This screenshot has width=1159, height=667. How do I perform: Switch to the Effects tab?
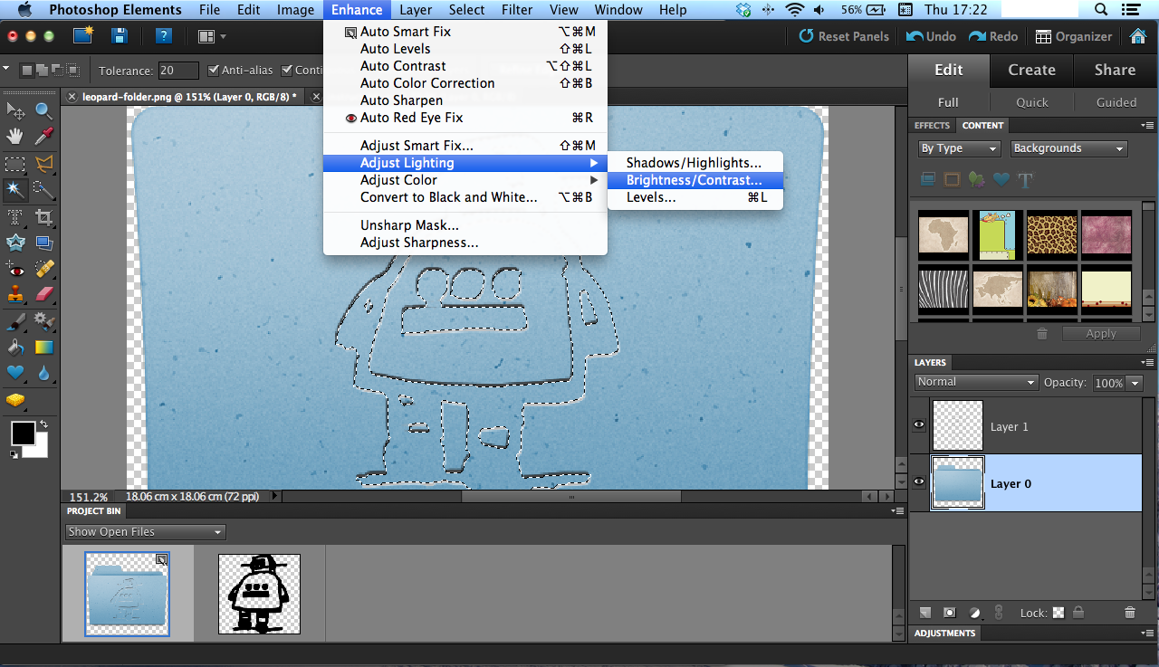932,126
